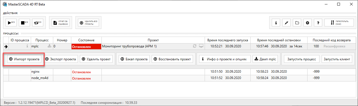The width and height of the screenshot is (358, 106).
Task: Click Время последнего запуска header
Action: click(228, 40)
